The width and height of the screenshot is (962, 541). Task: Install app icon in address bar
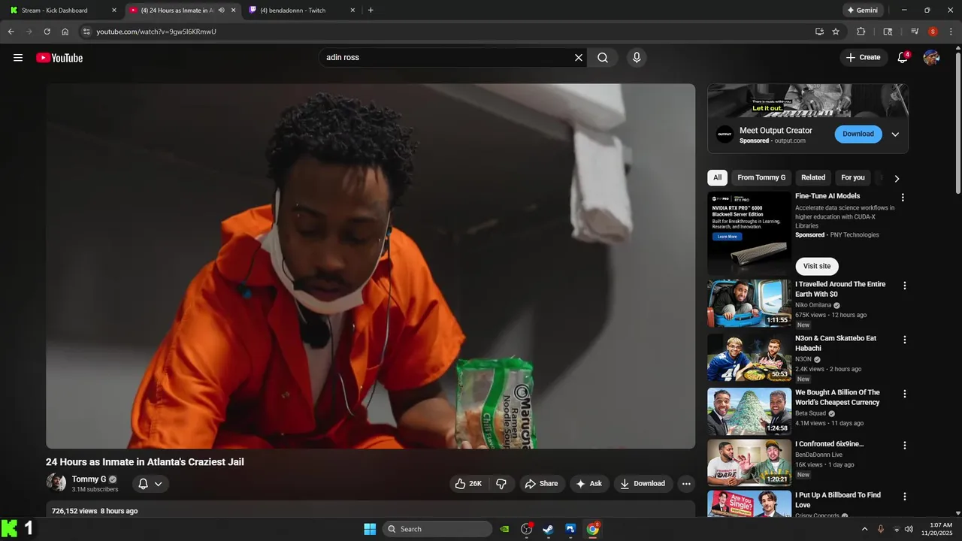tap(819, 32)
